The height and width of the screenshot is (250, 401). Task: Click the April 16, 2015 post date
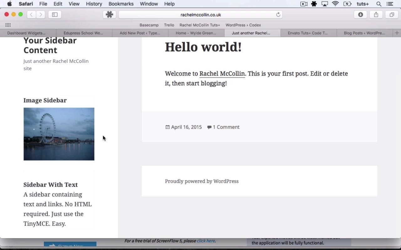tap(186, 127)
